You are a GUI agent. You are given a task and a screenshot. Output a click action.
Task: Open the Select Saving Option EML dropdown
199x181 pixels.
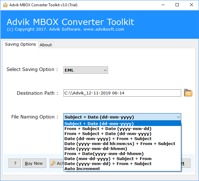86,70
